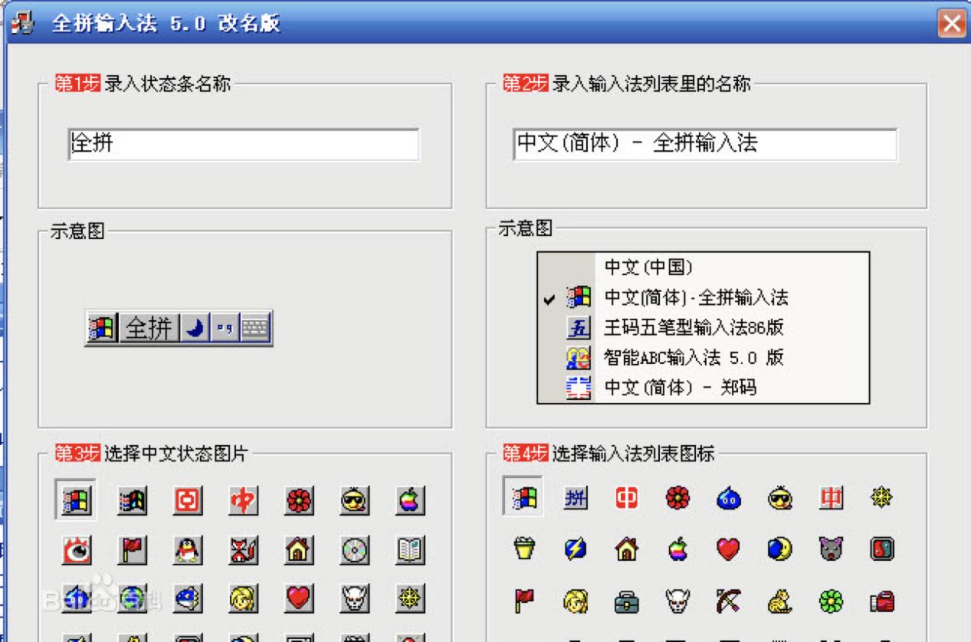Image resolution: width=971 pixels, height=642 pixels.
Task: Select the red 中 on gray icon in 第4步 panel
Action: (832, 499)
